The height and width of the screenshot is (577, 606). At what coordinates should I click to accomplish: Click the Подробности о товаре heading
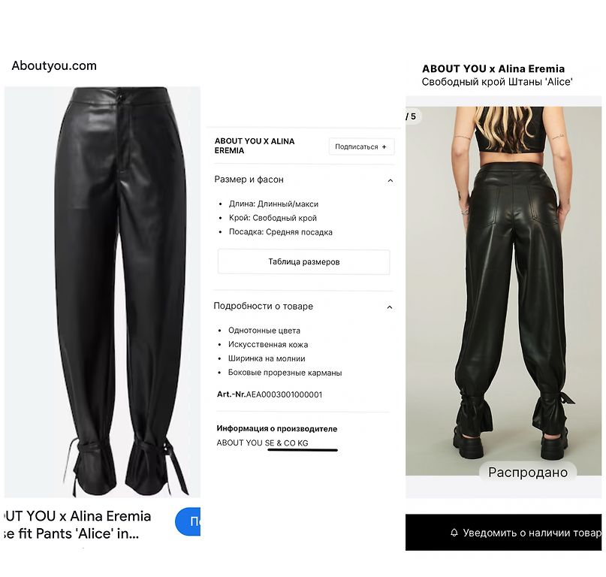click(x=263, y=307)
